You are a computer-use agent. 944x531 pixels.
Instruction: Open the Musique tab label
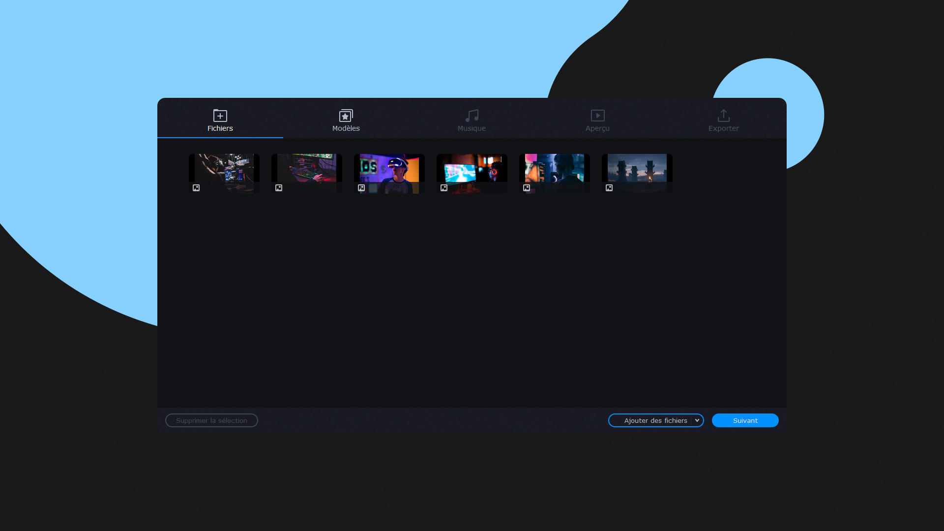click(x=472, y=128)
